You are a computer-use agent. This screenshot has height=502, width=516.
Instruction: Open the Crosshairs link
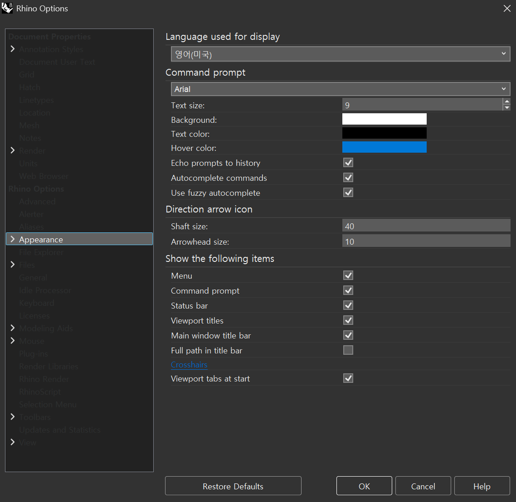click(189, 365)
